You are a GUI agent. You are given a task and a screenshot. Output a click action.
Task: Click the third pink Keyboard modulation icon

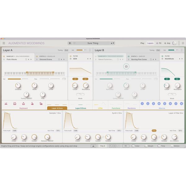(24, 104)
